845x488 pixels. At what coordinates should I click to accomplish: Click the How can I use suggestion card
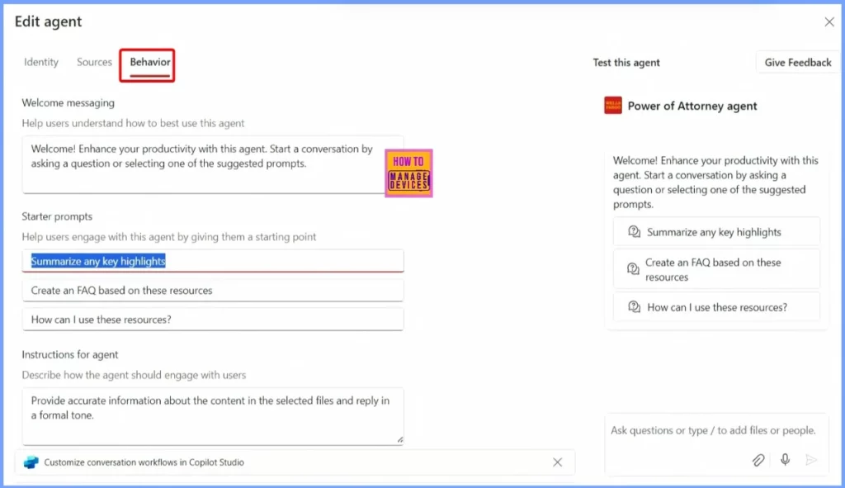pyautogui.click(x=716, y=307)
